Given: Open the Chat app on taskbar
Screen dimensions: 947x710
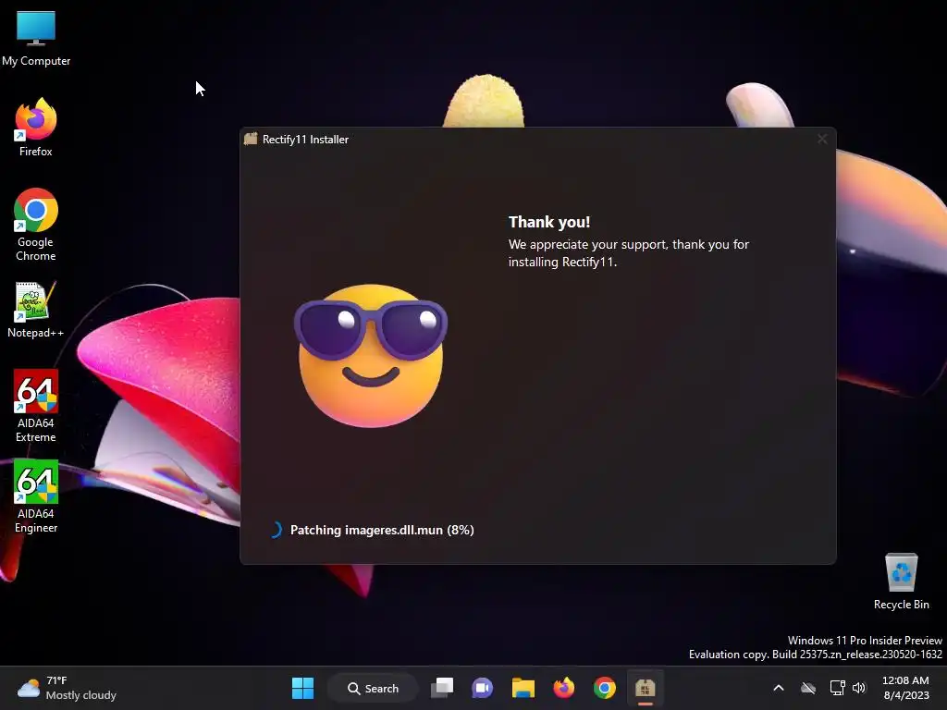Looking at the screenshot, I should coord(483,688).
